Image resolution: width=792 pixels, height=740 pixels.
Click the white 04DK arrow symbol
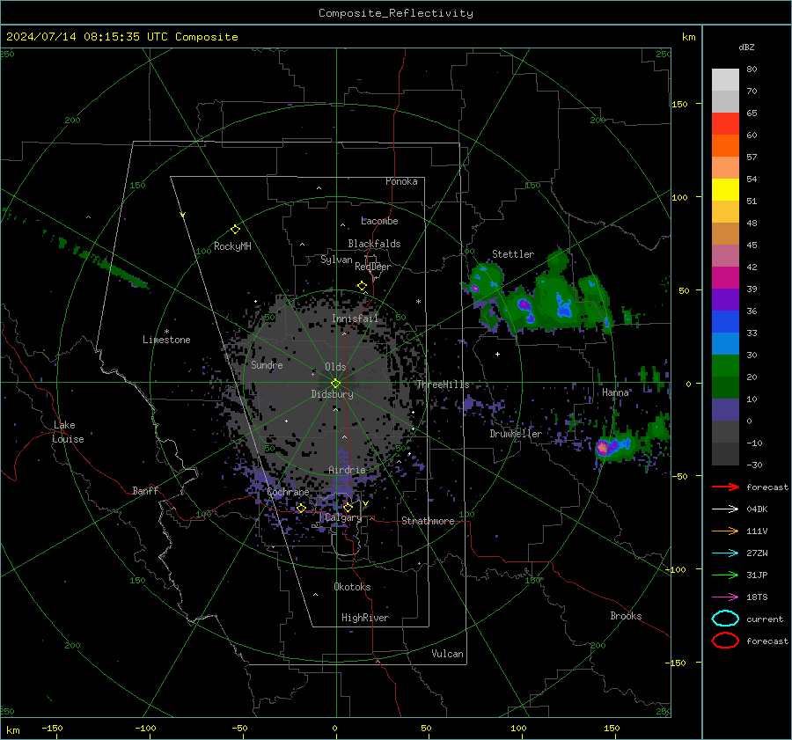point(725,509)
